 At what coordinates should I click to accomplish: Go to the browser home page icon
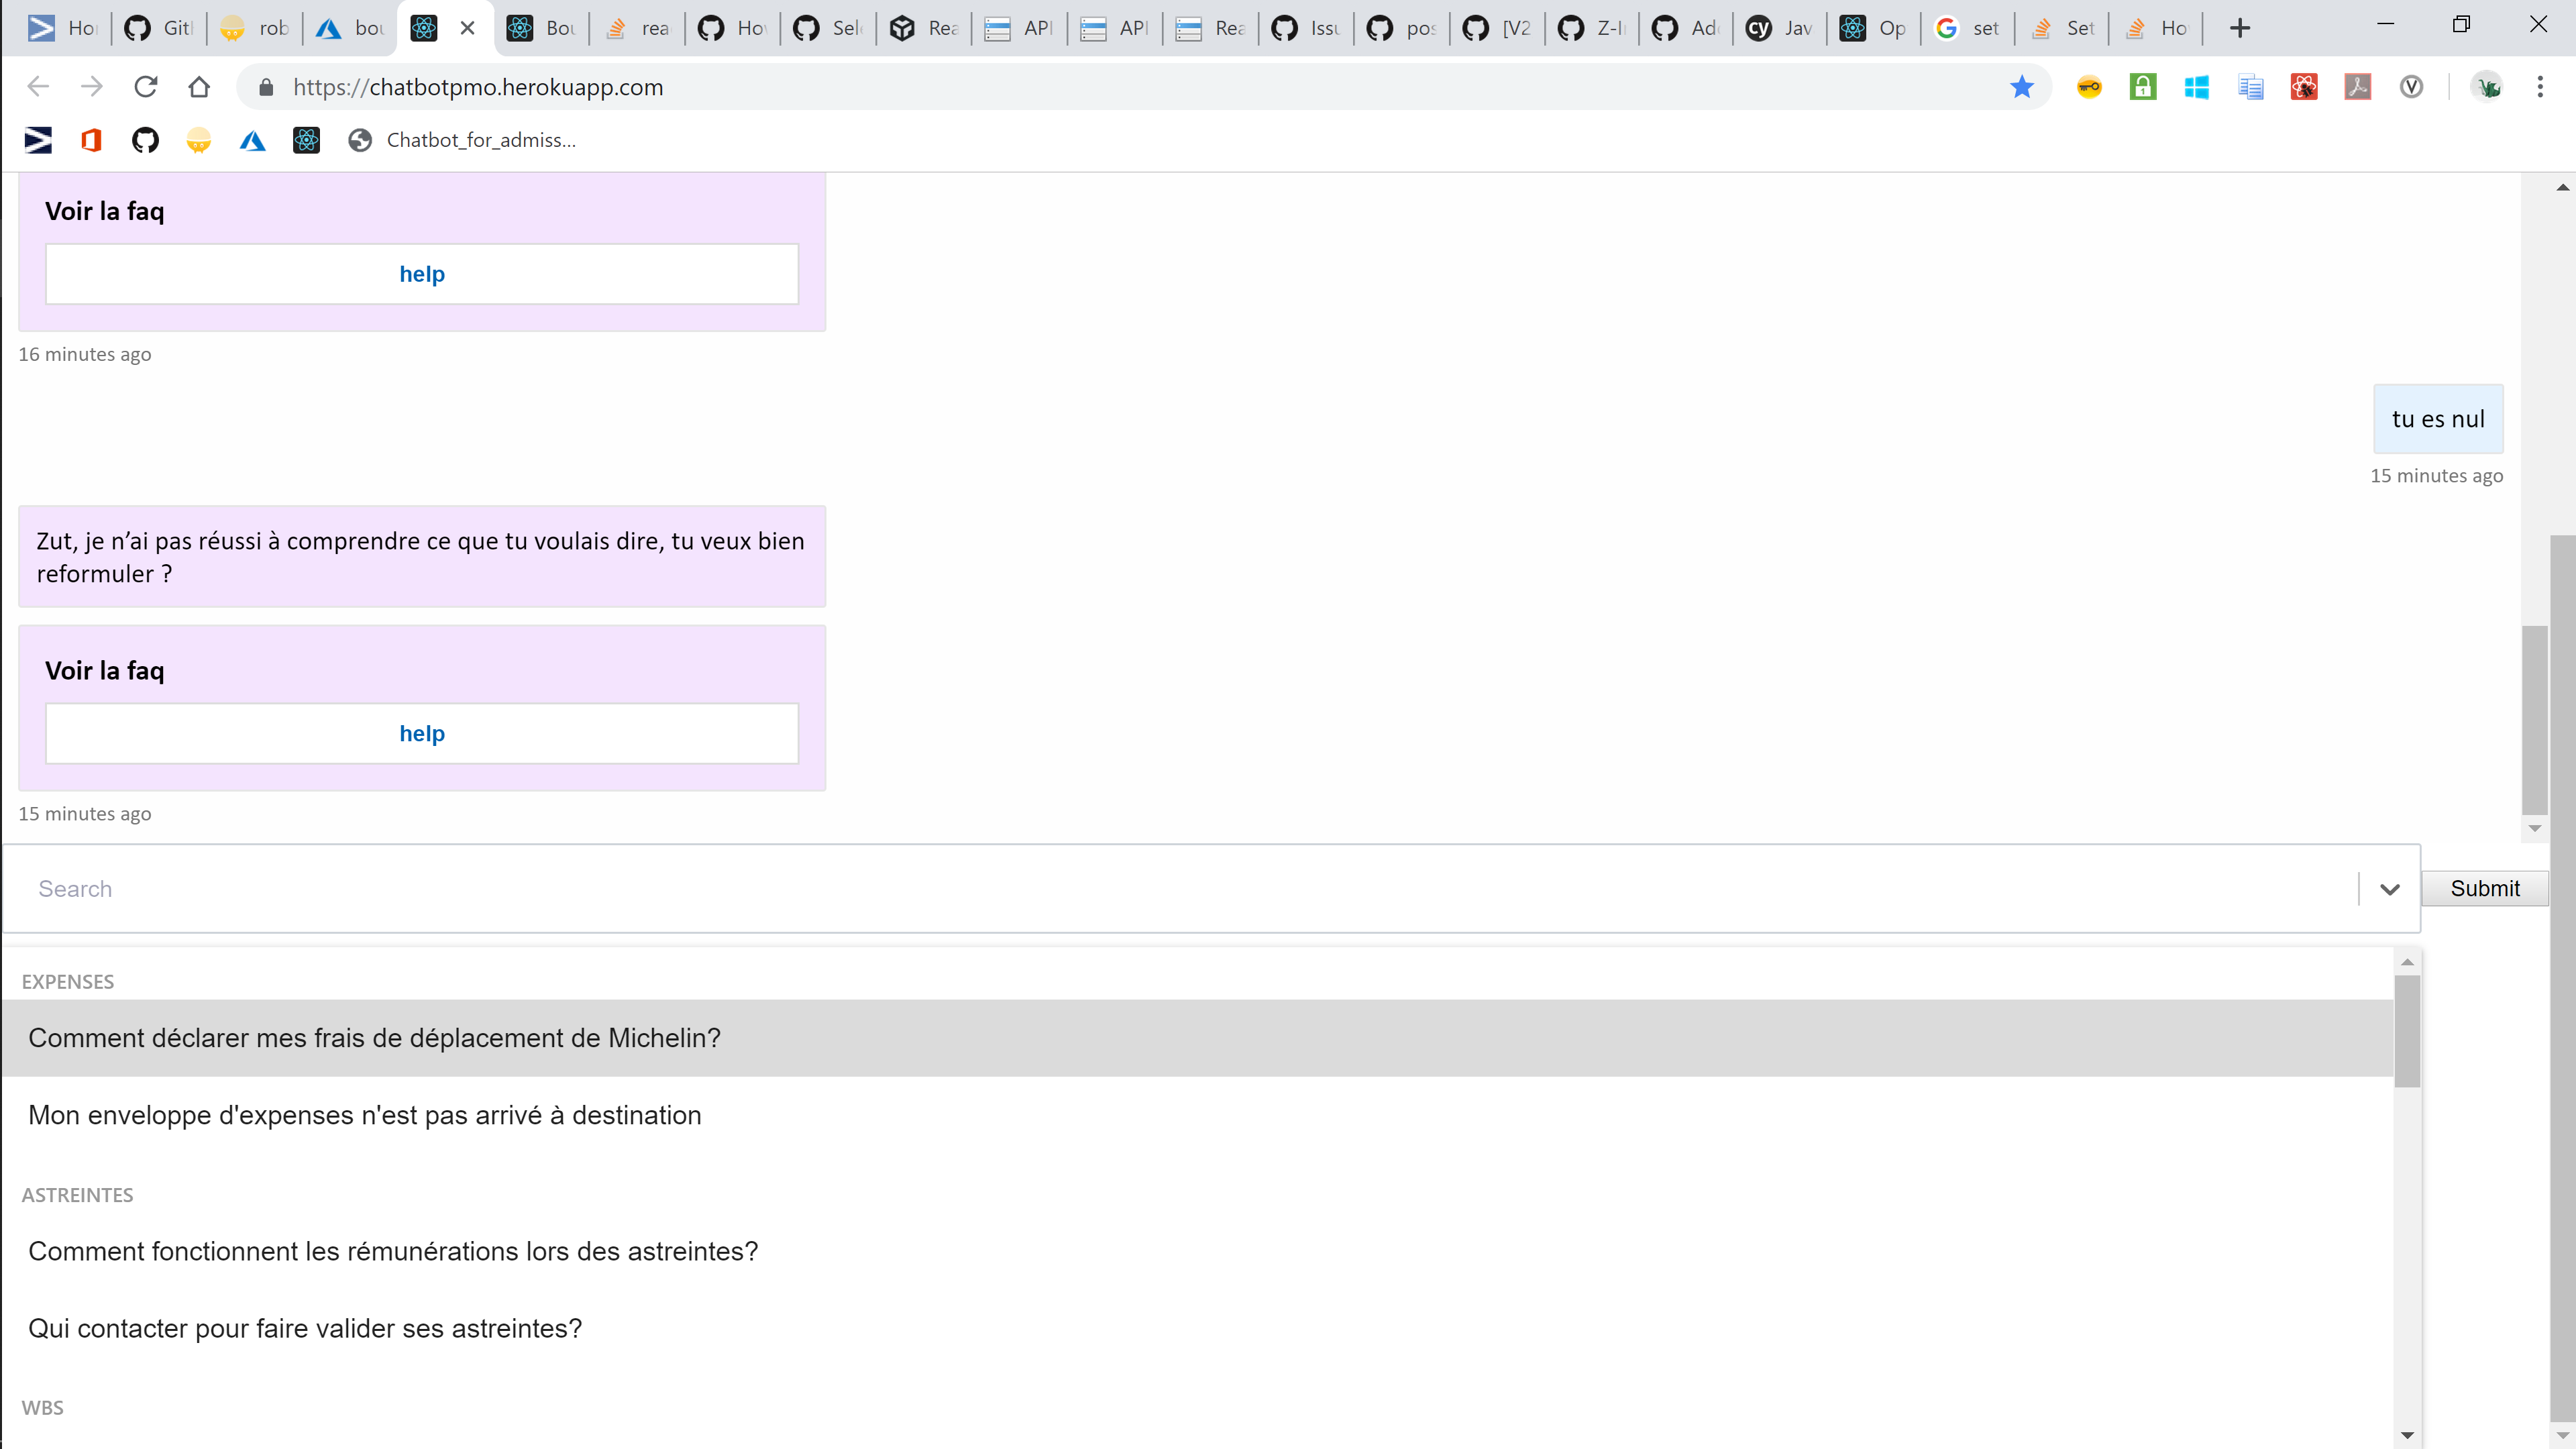point(199,87)
